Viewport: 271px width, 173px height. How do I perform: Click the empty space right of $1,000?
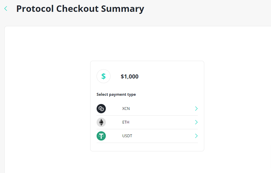[170, 76]
